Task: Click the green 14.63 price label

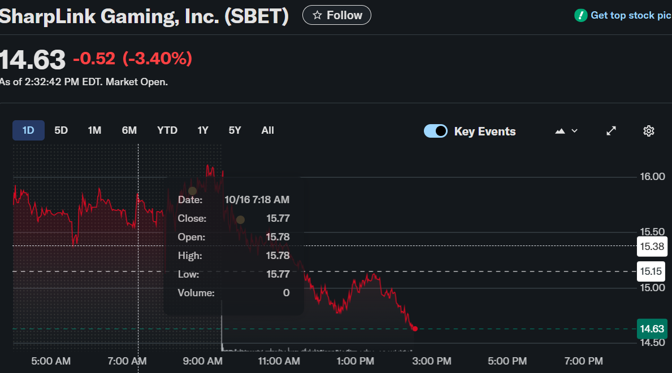Action: point(652,328)
